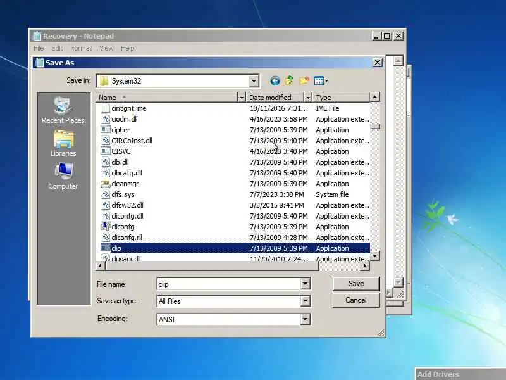Click the 3/3/2015 8:41 PM date cell
Viewport: 506px width, 380px height.
click(x=276, y=205)
